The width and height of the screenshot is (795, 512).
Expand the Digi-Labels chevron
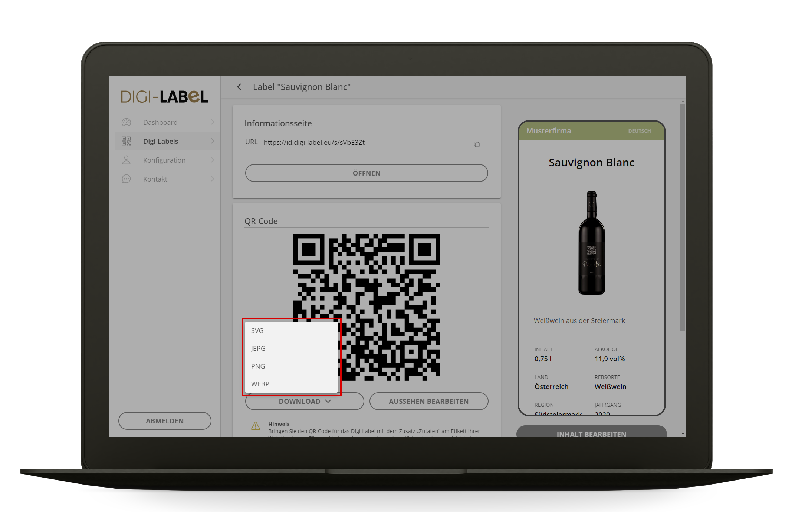point(213,141)
